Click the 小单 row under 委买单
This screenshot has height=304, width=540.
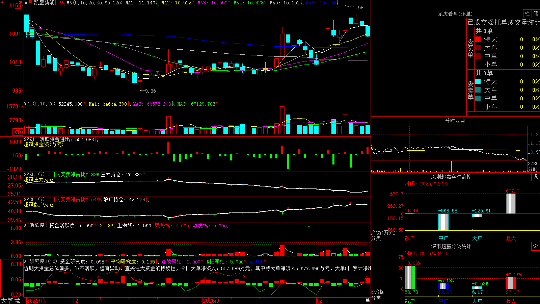pyautogui.click(x=507, y=65)
